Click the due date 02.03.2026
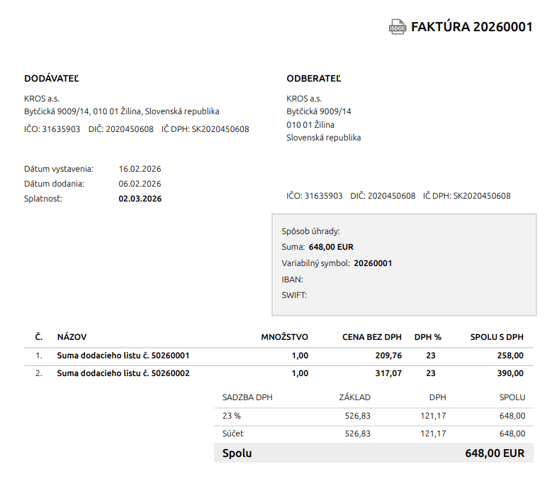Image resolution: width=557 pixels, height=491 pixels. pyautogui.click(x=140, y=199)
